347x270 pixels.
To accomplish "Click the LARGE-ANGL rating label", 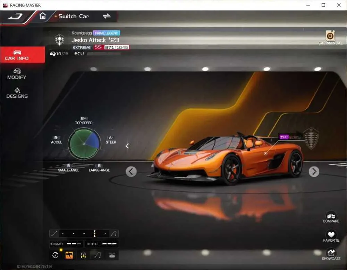I will [99, 168].
